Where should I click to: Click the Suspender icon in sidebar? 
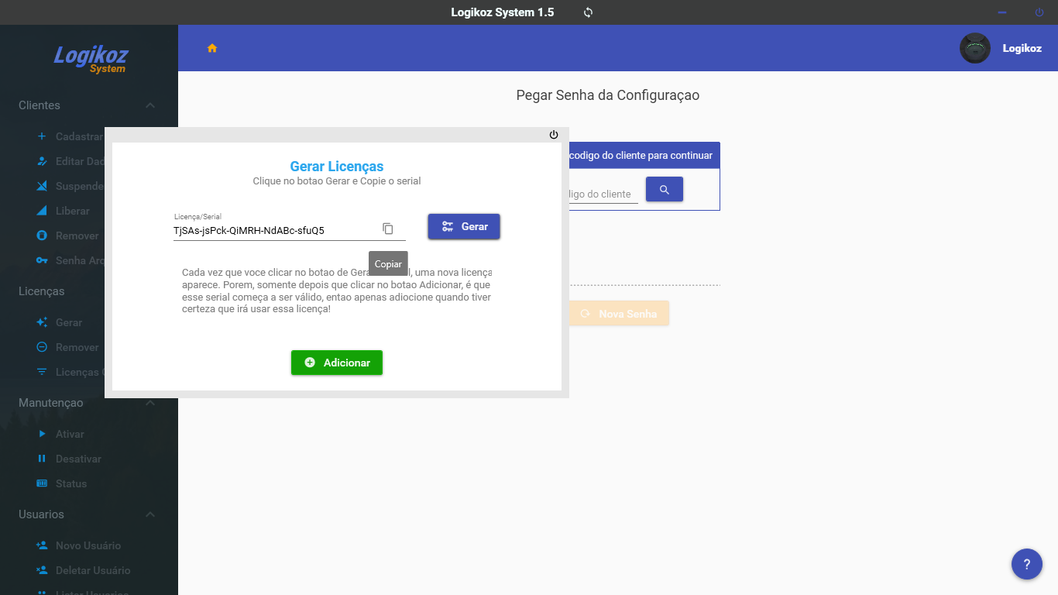click(42, 186)
